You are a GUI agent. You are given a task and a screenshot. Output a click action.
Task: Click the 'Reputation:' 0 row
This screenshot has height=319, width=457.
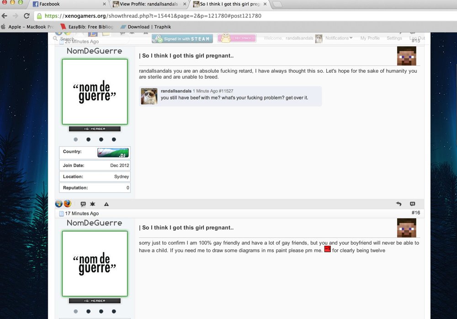pos(95,188)
